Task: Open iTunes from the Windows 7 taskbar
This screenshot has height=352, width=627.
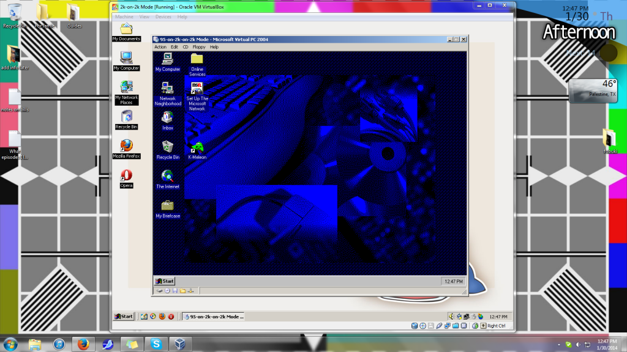Action: coord(59,344)
